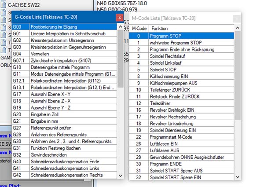Select G27 Referenzpunkt prüfen row
The height and width of the screenshot is (187, 264).
click(64, 128)
